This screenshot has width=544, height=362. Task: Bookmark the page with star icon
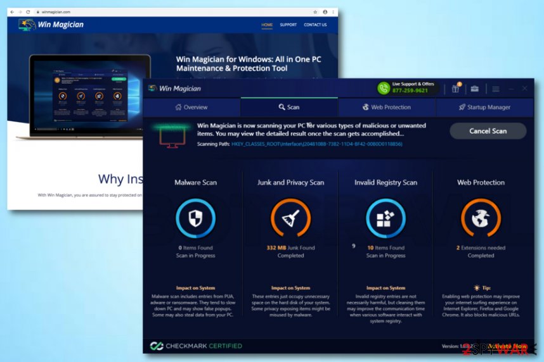click(315, 12)
